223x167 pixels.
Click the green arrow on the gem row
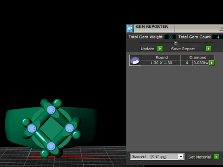(212, 63)
